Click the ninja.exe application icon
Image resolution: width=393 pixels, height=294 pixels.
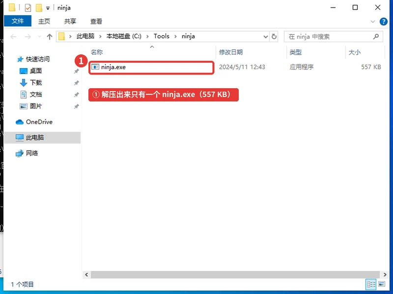pos(95,67)
